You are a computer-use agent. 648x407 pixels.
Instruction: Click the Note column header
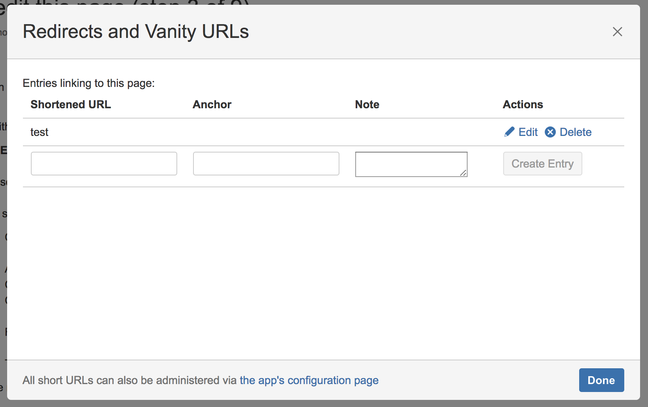click(367, 104)
